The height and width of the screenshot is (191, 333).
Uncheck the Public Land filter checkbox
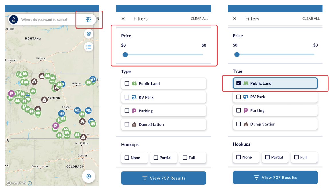(x=239, y=83)
